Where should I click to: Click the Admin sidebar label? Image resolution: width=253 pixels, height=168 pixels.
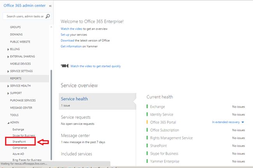tap(14, 122)
